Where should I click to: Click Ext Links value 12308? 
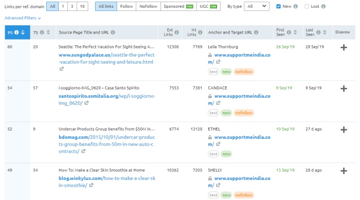173,47
